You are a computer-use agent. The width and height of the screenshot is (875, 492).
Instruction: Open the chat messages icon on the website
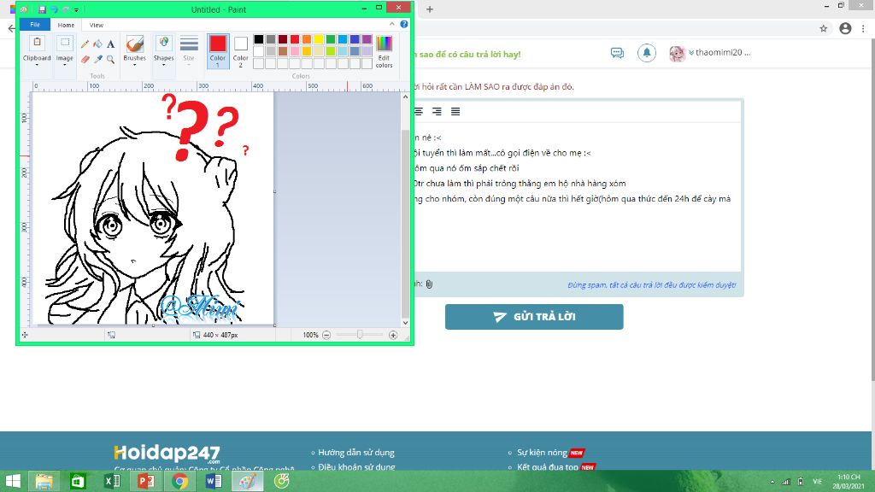[617, 53]
